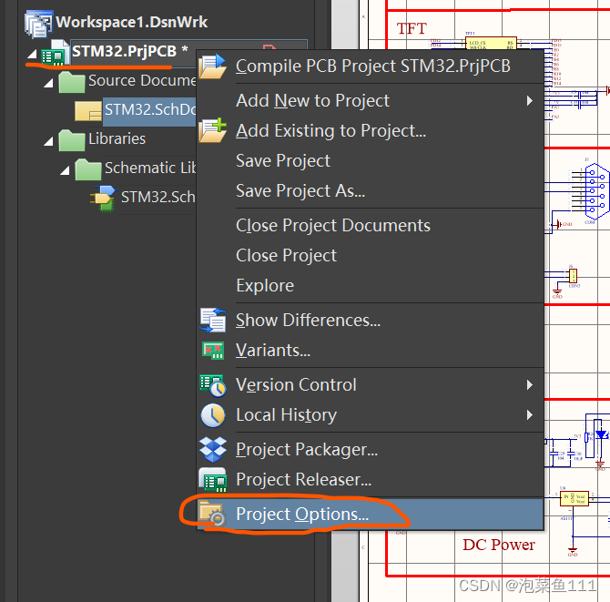Select the Schematic Library tree row
The width and height of the screenshot is (610, 602).
[x=150, y=168]
